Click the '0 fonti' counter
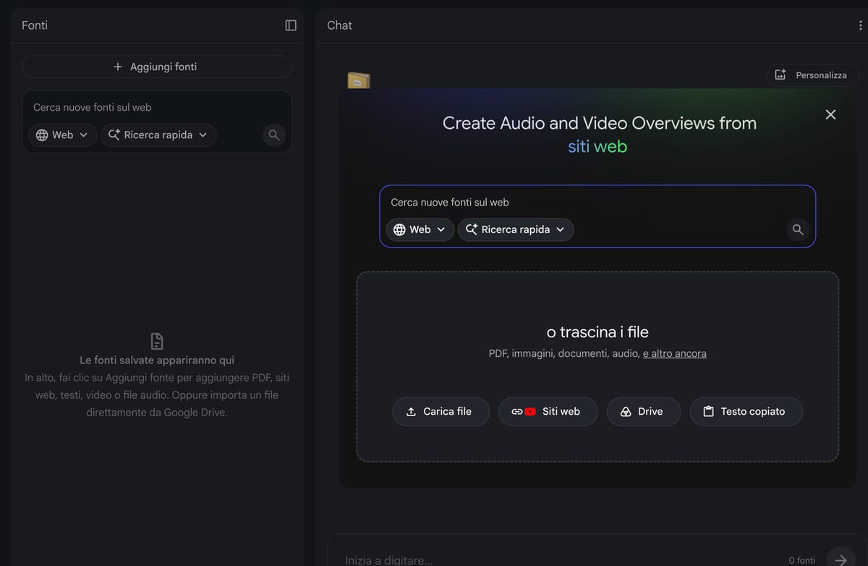 801,560
